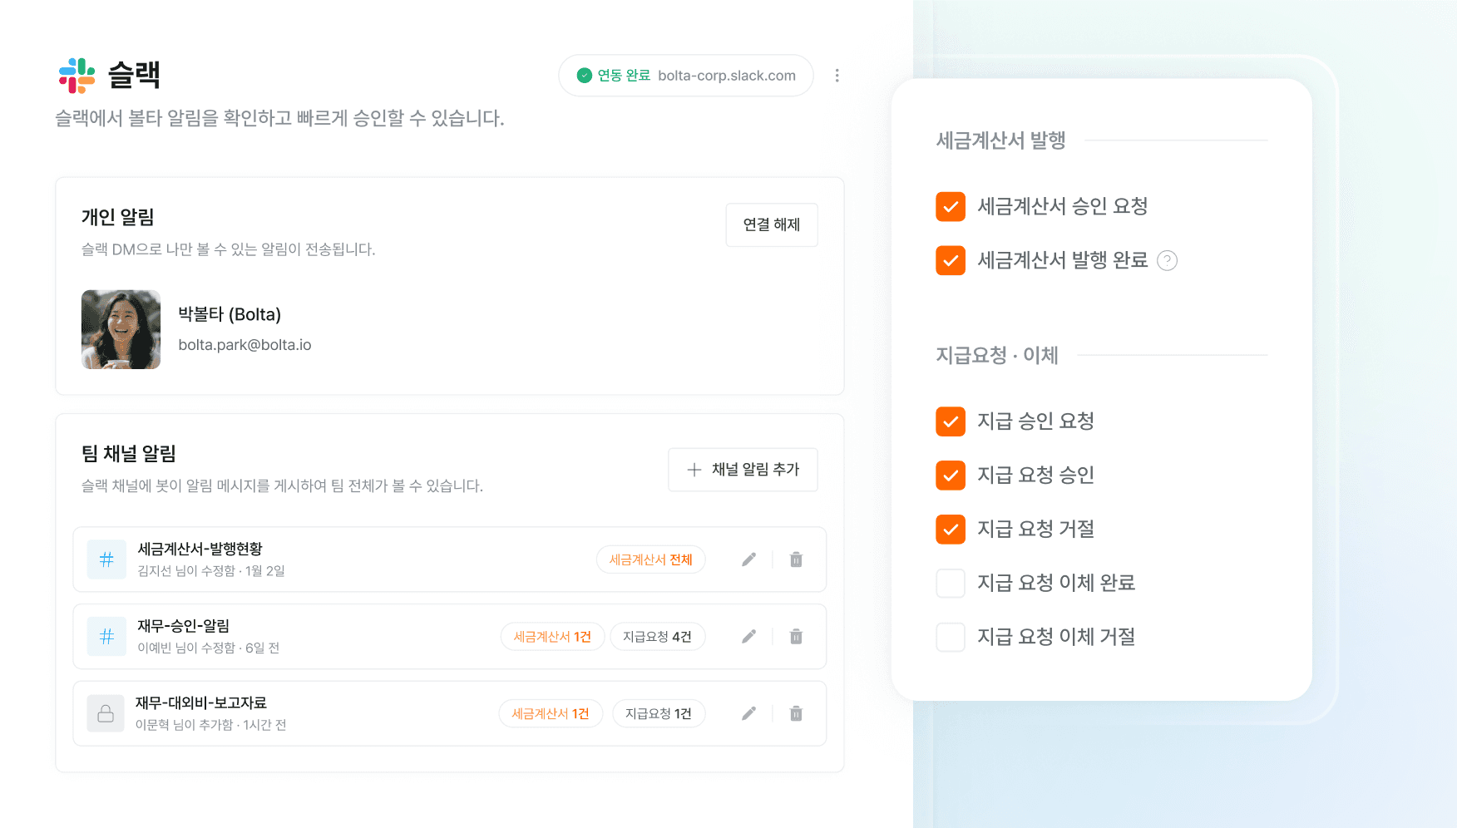Click the 연결 해제 button
The height and width of the screenshot is (828, 1457).
772,224
